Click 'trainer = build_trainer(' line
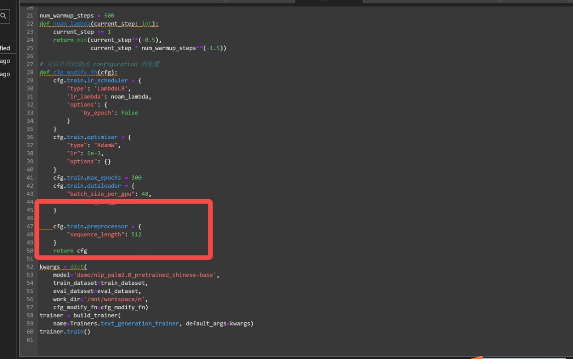Viewport: 573px width, 359px height. pos(80,315)
